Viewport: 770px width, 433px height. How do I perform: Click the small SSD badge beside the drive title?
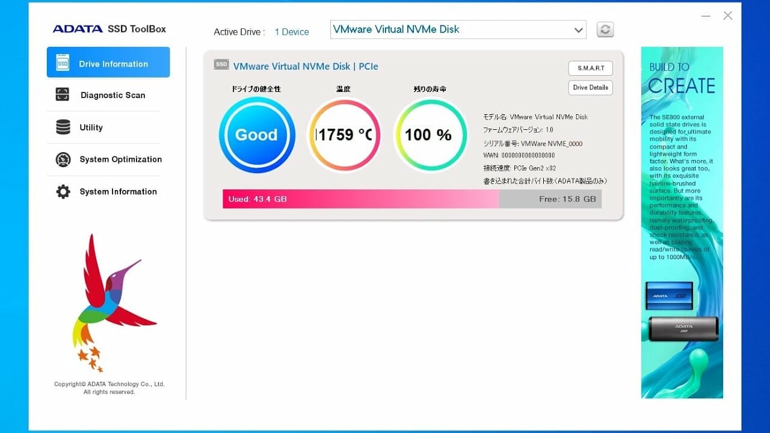tap(221, 65)
